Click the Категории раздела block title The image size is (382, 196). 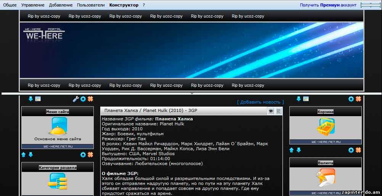click(x=58, y=168)
